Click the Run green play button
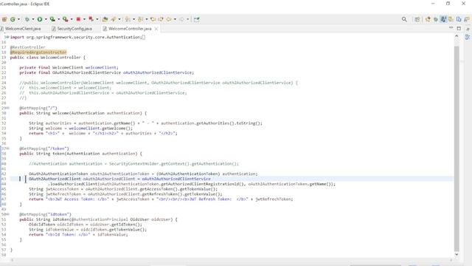 [40, 19]
